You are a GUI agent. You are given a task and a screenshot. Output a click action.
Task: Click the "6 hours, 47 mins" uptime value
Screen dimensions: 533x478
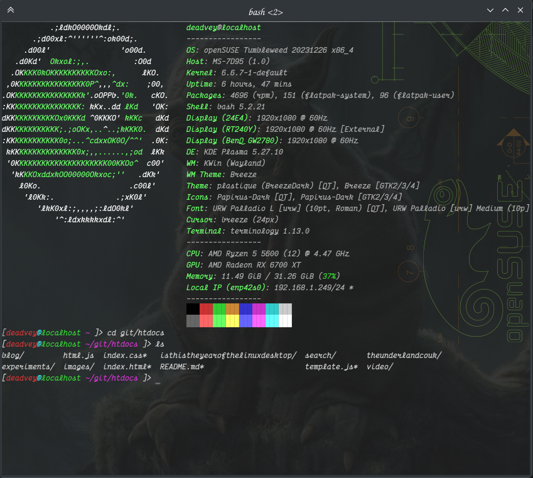pyautogui.click(x=256, y=84)
